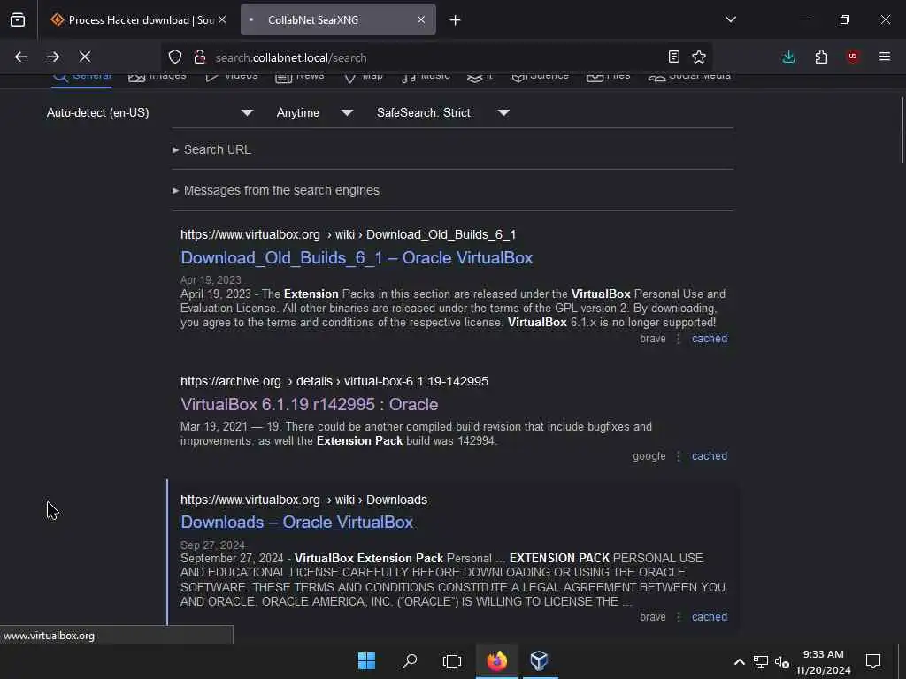
Task: Open cached version of Download_Old_Builds result
Action: click(x=710, y=339)
